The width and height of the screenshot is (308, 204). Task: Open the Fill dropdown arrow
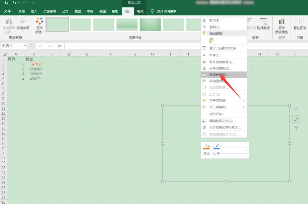coord(210,146)
